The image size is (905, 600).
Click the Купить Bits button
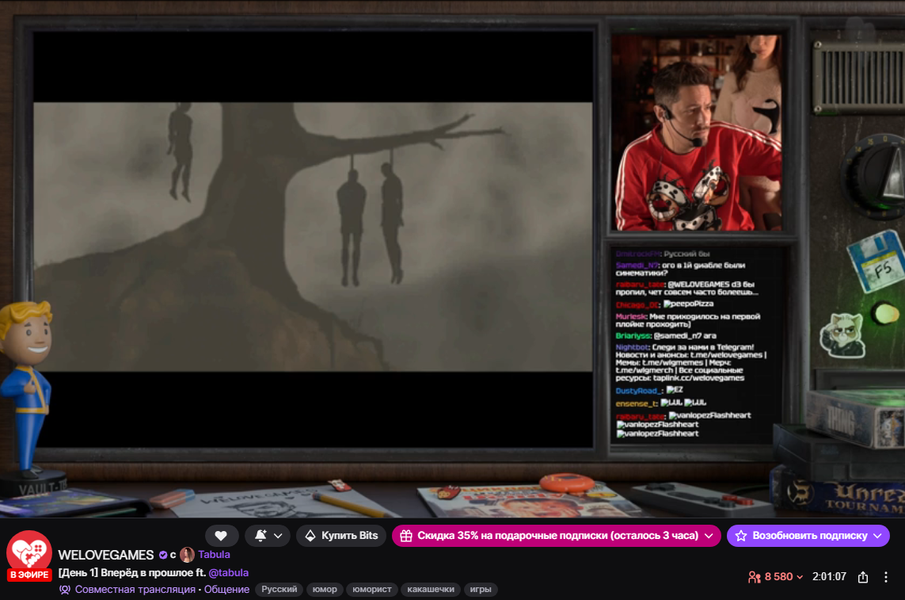(341, 535)
